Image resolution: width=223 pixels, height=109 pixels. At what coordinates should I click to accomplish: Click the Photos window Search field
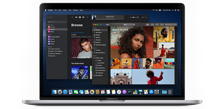tap(171, 25)
